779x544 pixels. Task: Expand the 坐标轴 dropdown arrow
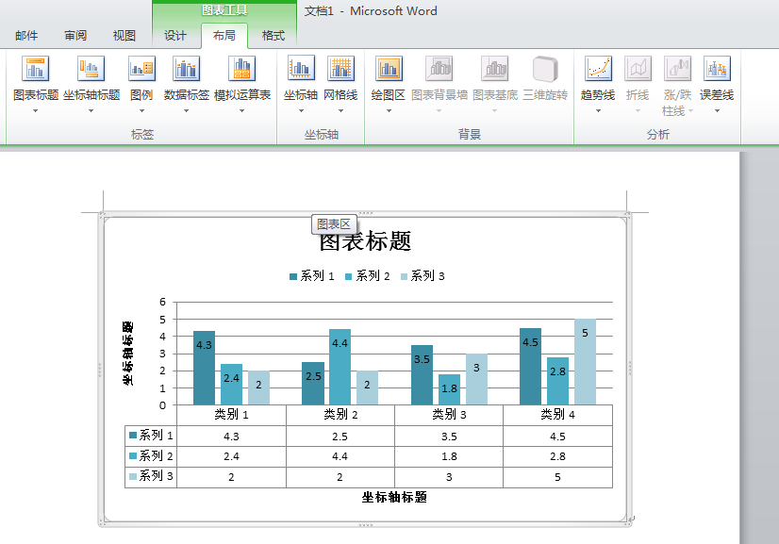click(301, 111)
